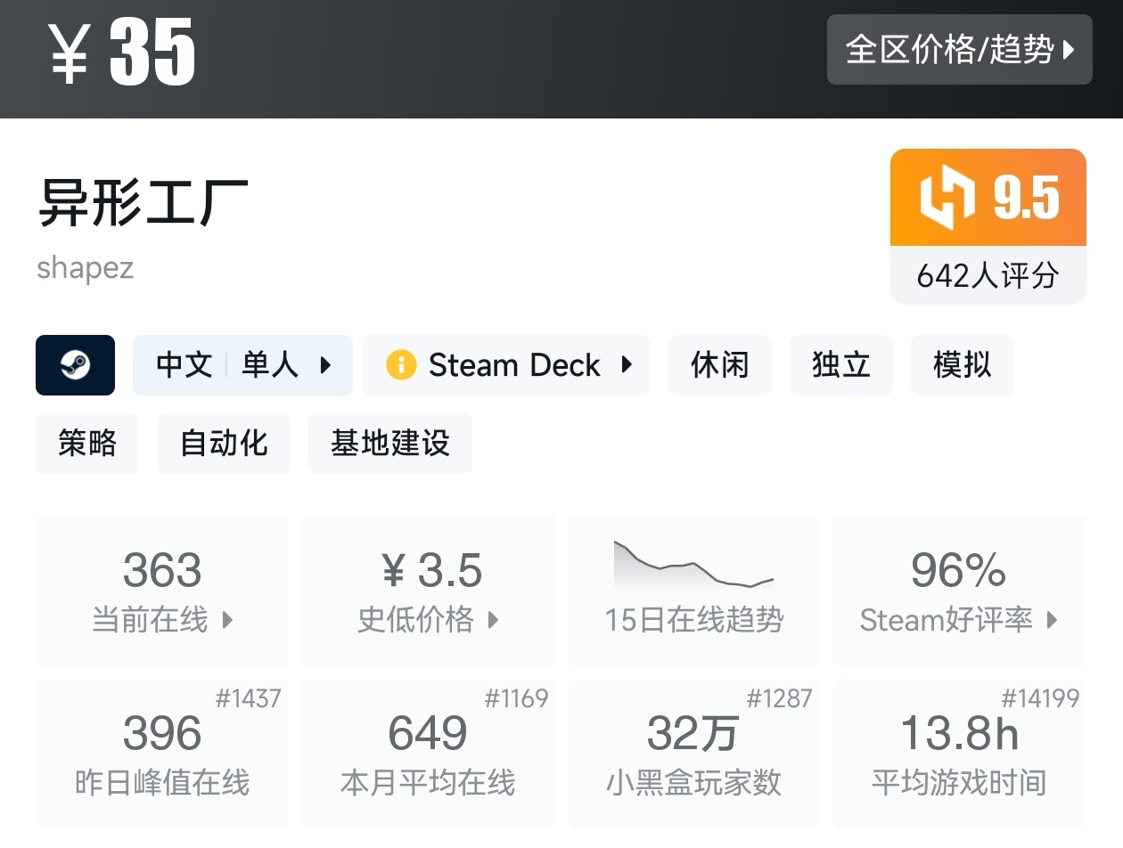Expand the 中文 单人 language details arrow
The height and width of the screenshot is (848, 1123).
click(x=325, y=365)
